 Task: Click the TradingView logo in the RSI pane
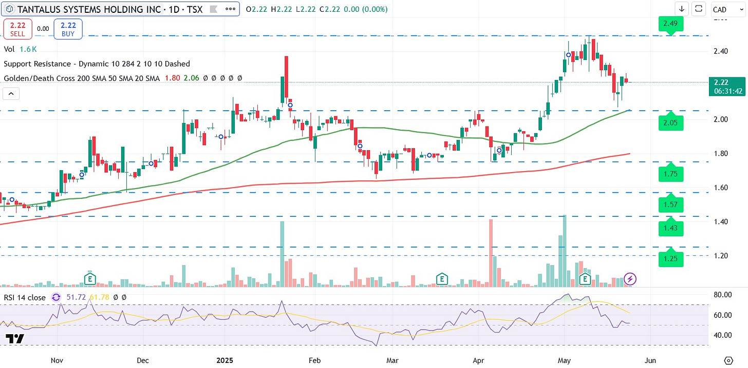point(14,339)
